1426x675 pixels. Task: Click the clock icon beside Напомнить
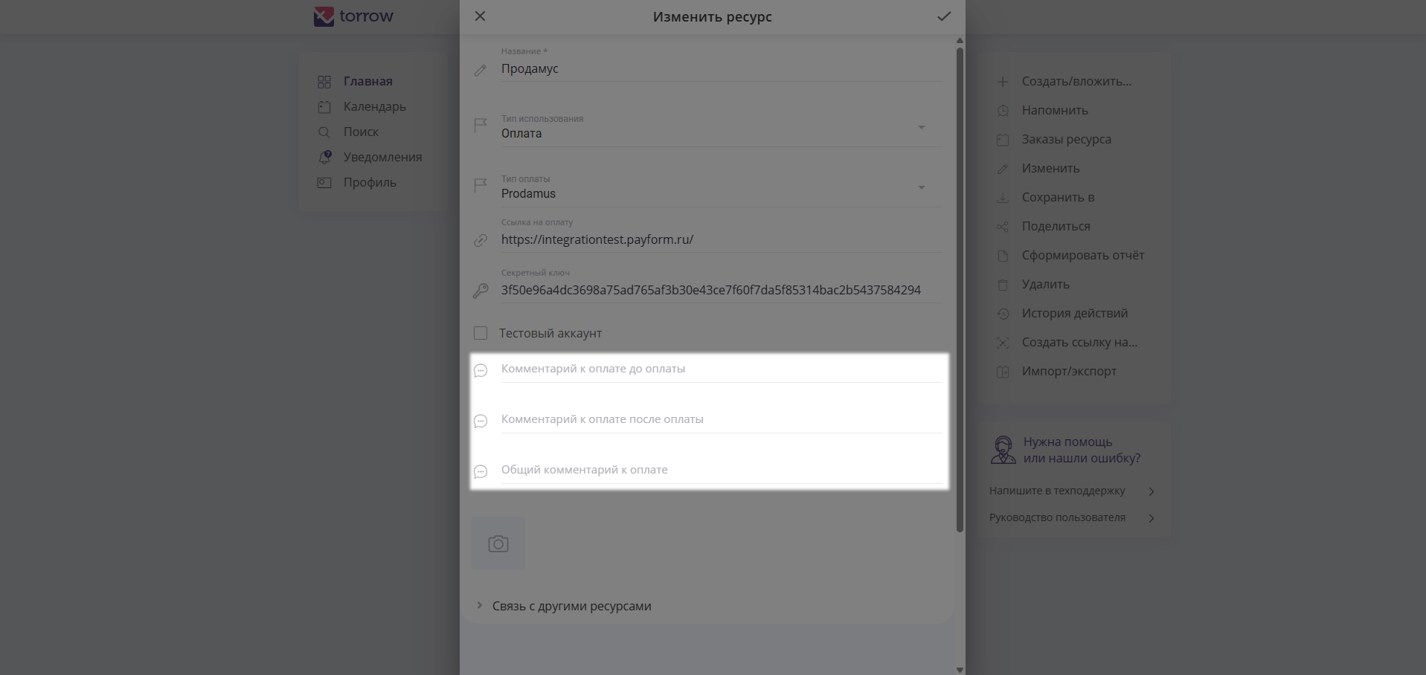[x=1003, y=111]
